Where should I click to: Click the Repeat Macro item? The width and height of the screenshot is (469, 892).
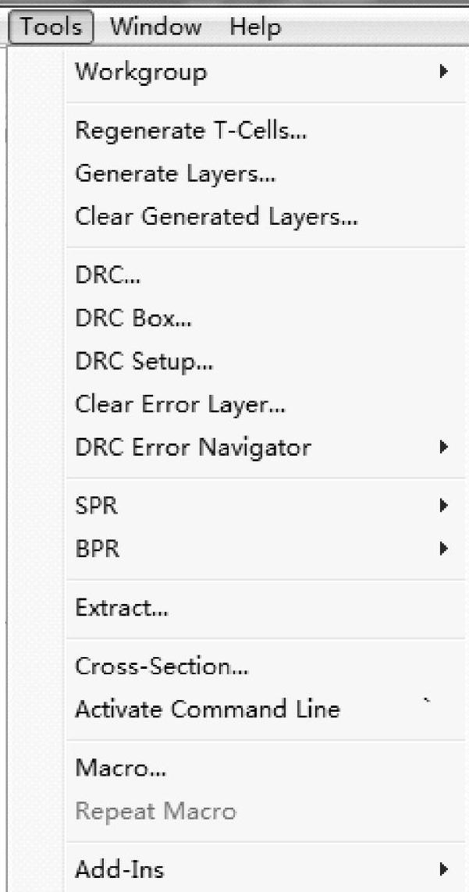click(x=155, y=812)
